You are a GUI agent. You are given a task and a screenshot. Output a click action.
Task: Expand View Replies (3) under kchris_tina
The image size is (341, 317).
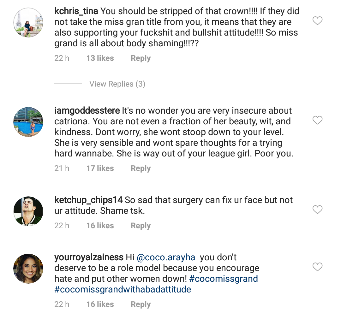tap(117, 84)
